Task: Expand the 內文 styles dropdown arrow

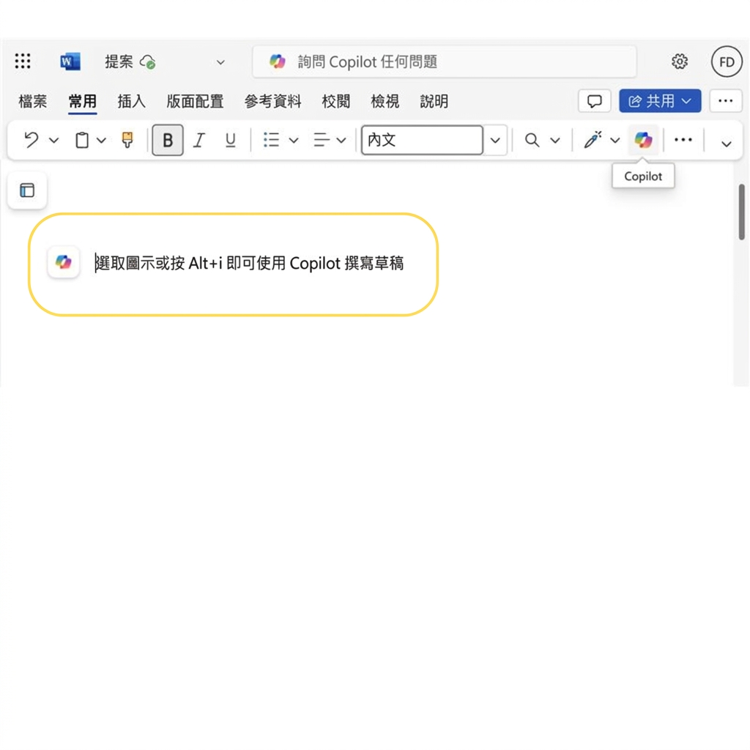Action: [495, 140]
